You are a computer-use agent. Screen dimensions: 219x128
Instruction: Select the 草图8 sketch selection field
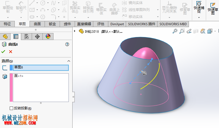(41, 68)
